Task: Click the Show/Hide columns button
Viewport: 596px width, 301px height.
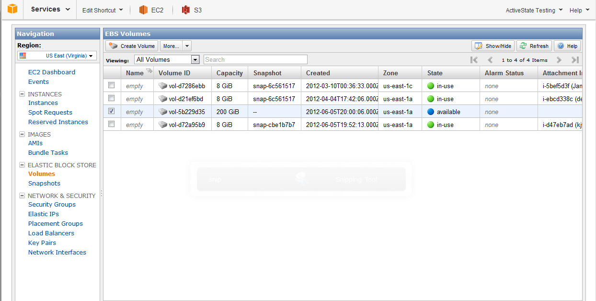Action: click(493, 46)
